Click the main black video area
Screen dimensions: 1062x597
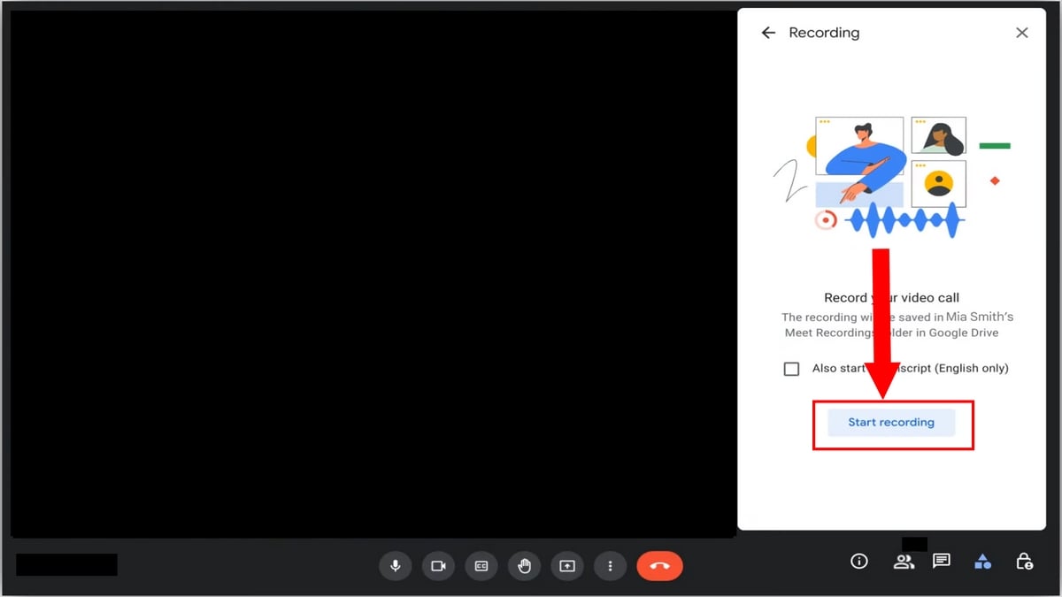pos(372,274)
